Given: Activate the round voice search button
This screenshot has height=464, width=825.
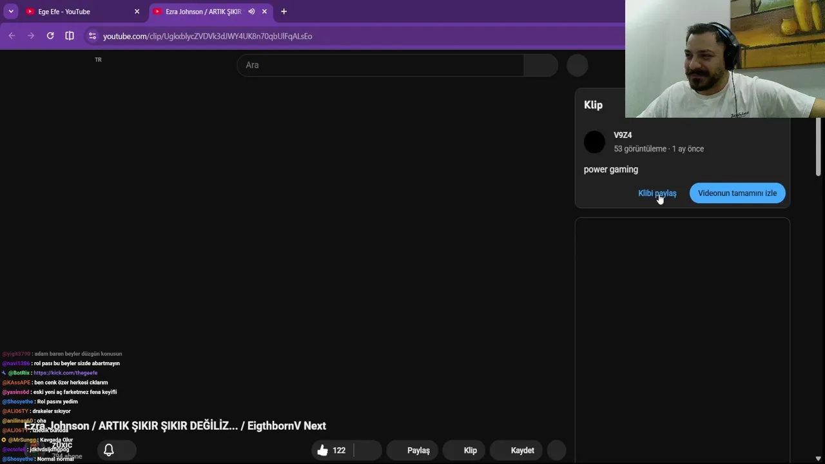Looking at the screenshot, I should coord(577,65).
